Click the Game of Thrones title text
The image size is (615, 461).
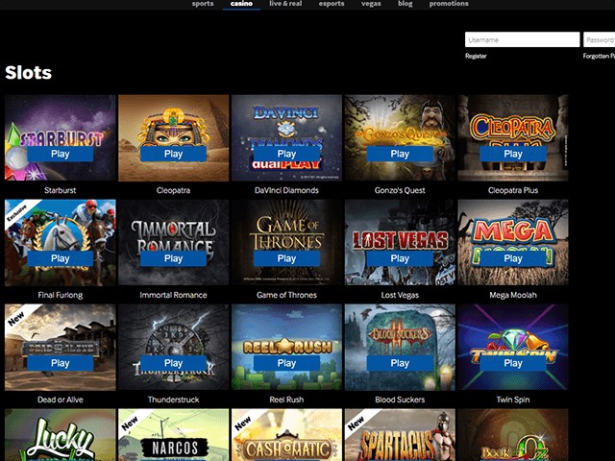point(286,295)
